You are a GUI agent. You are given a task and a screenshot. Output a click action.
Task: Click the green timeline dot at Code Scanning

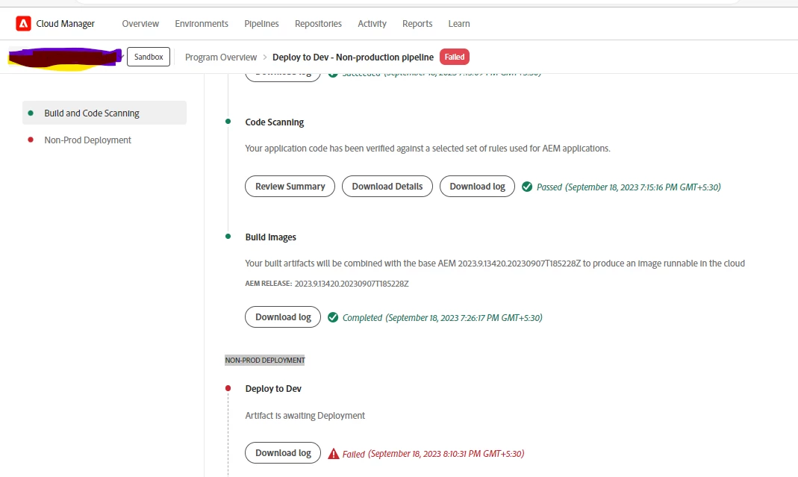tap(228, 121)
